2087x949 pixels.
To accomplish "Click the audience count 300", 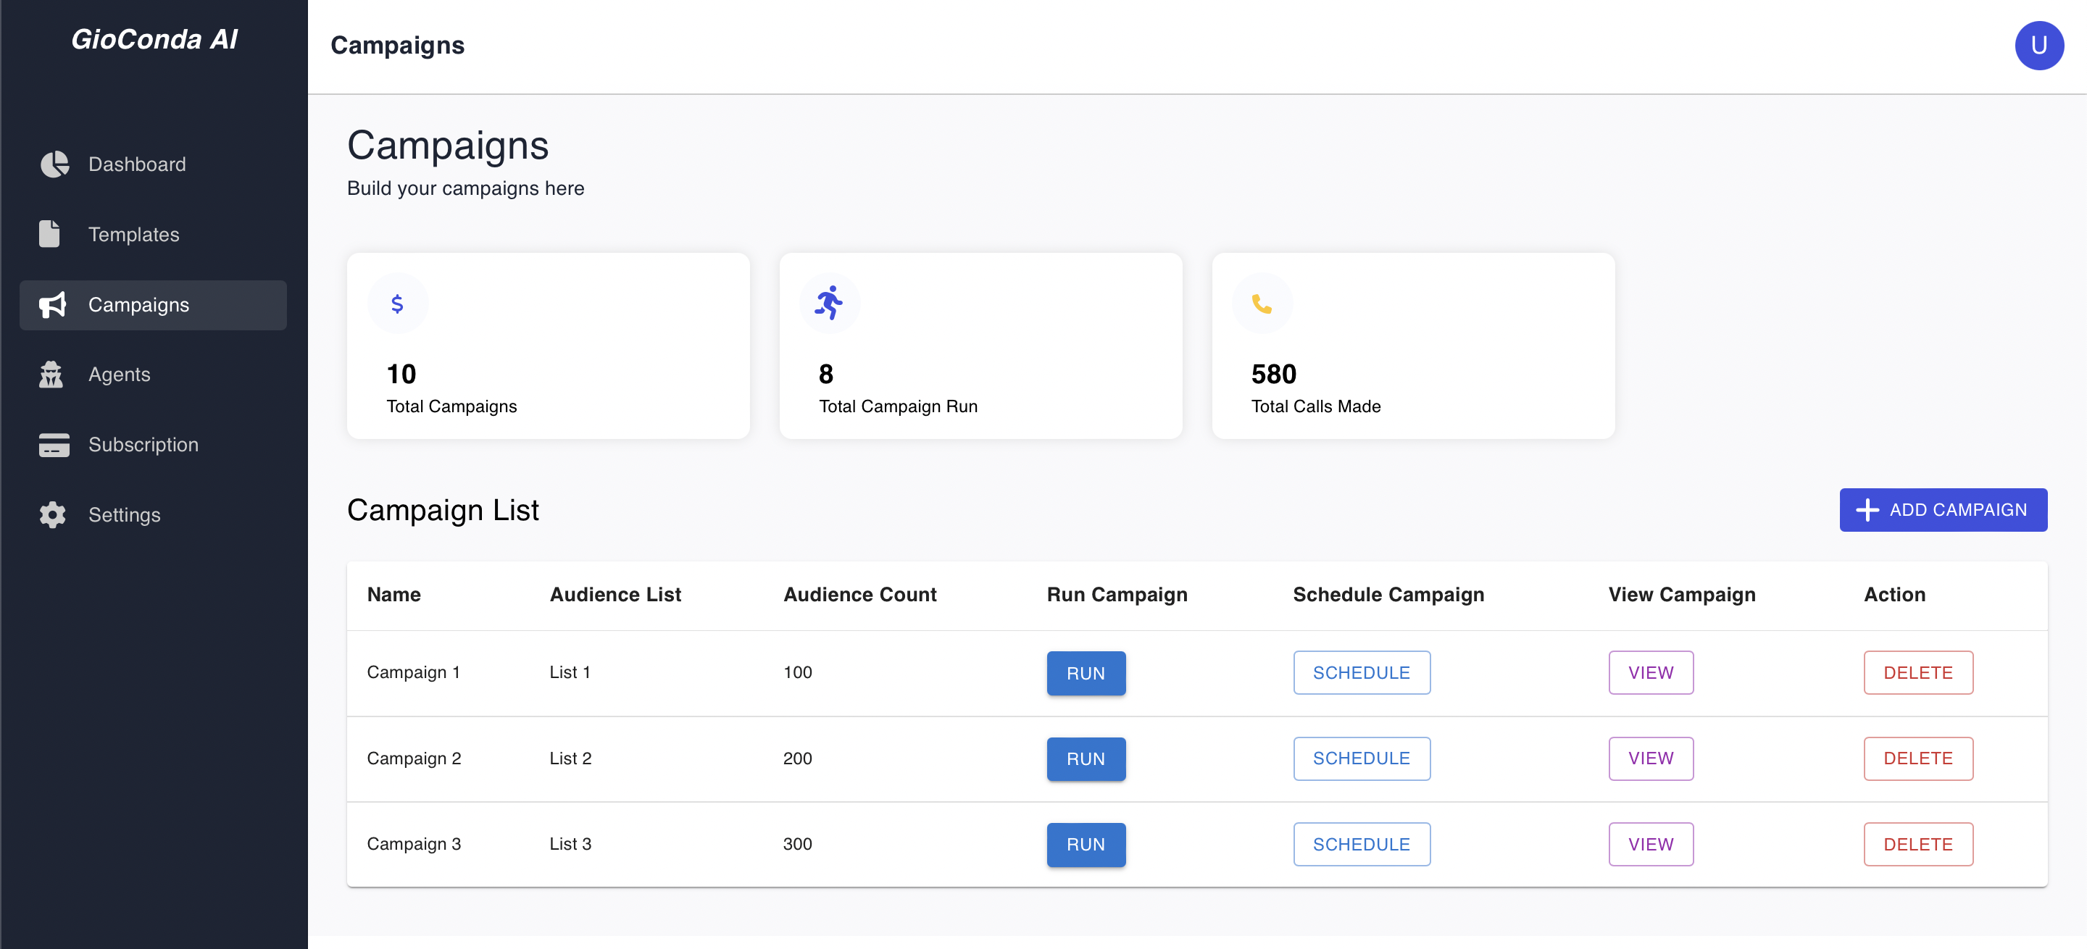I will tap(797, 844).
